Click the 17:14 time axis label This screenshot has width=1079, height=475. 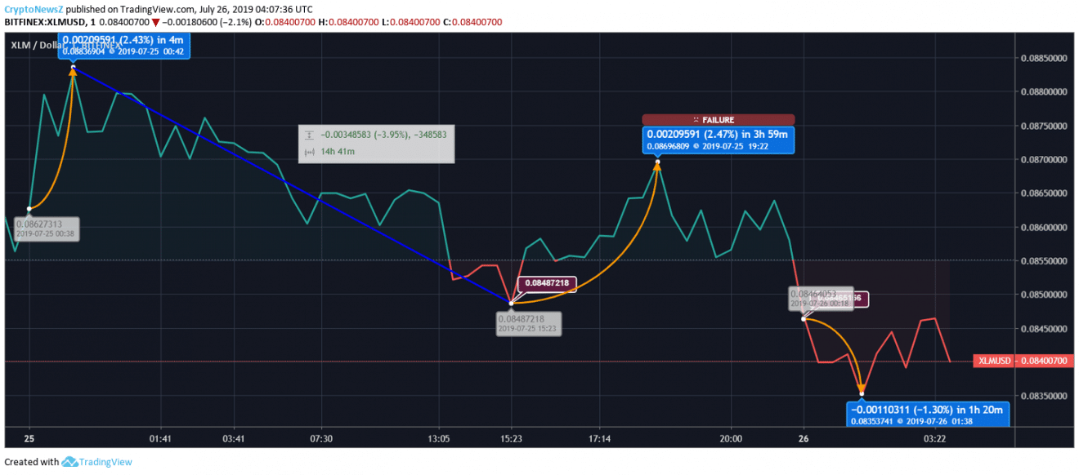pos(599,438)
